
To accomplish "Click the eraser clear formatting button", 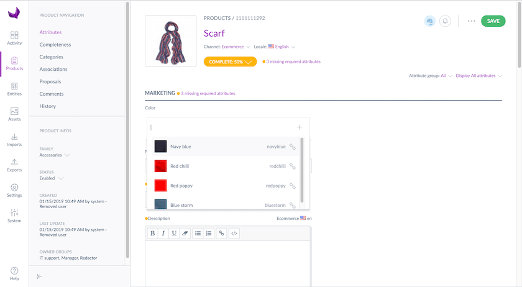I will pos(185,234).
